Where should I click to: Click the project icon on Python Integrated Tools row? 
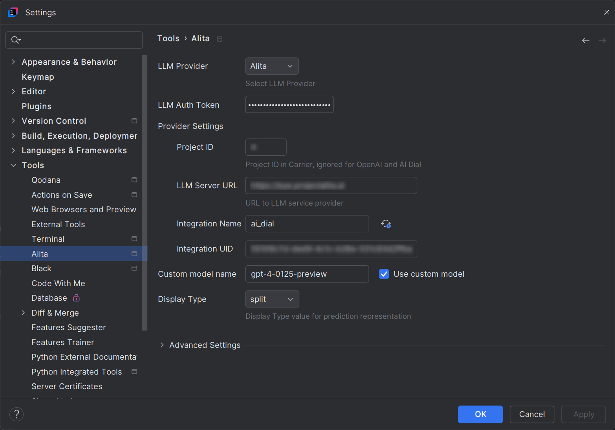pyautogui.click(x=134, y=371)
